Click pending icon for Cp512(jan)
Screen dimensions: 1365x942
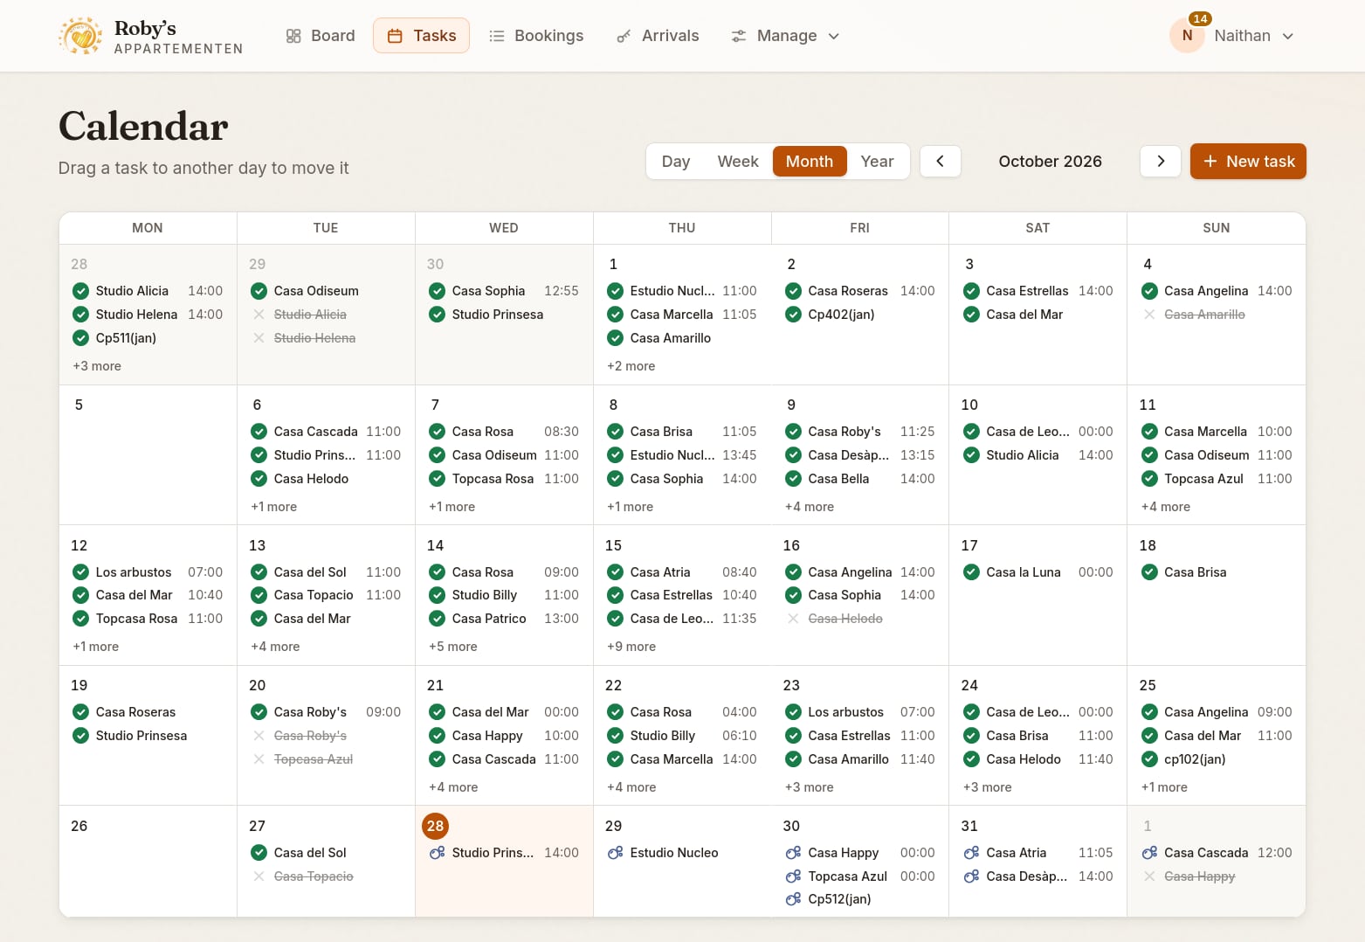point(794,899)
